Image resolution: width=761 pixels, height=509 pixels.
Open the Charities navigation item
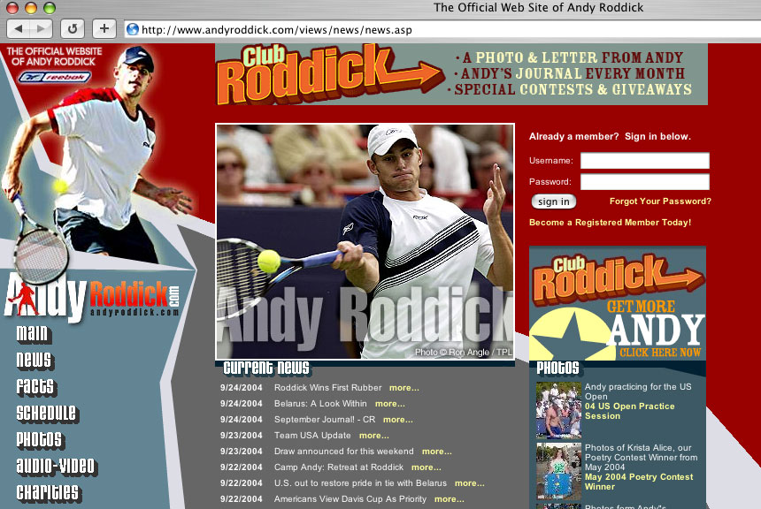(49, 492)
